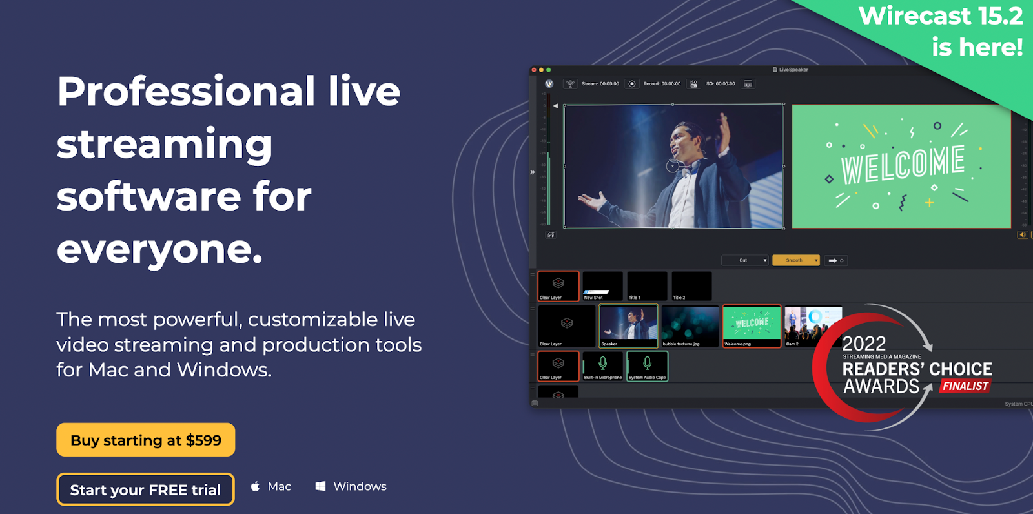Select Clear Layer in the Speaker layer row
Viewport: 1033px width, 514px height.
567,326
